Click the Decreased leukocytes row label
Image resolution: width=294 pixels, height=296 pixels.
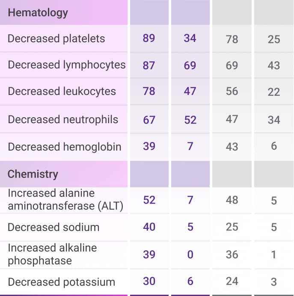62,92
